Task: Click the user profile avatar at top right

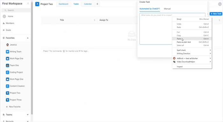Action: (220, 4)
